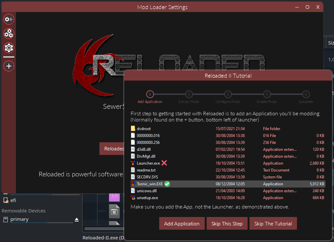Select step 5 Complete

[306, 97]
